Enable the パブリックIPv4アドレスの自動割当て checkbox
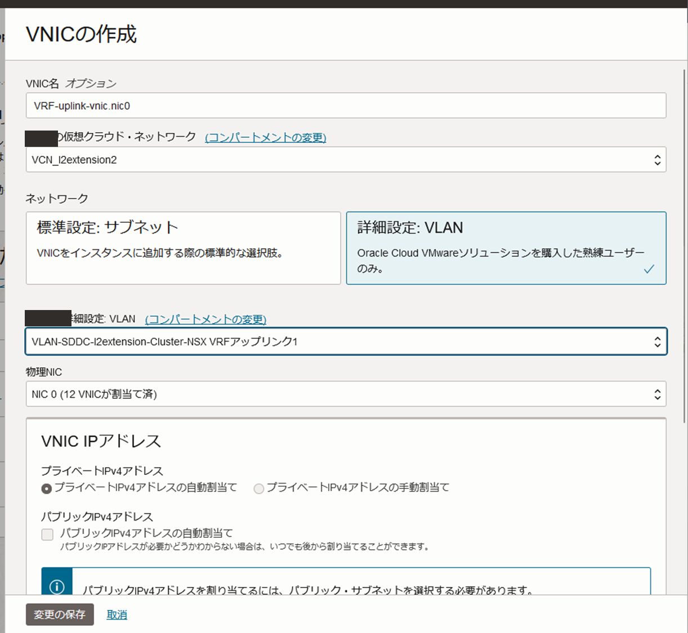Viewport: 688px width, 633px height. coord(47,534)
